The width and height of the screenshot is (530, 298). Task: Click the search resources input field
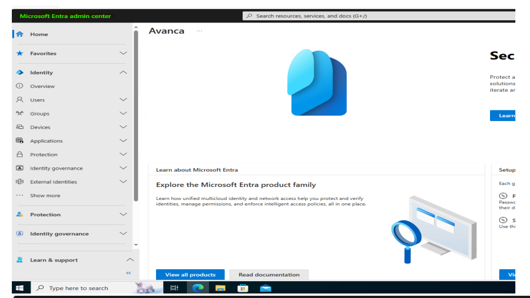379,16
